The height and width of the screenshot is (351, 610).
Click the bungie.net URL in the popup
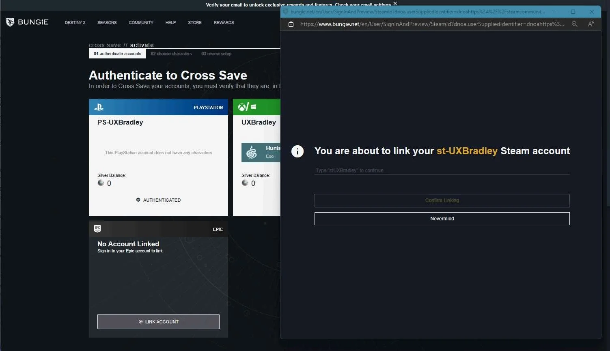point(432,24)
